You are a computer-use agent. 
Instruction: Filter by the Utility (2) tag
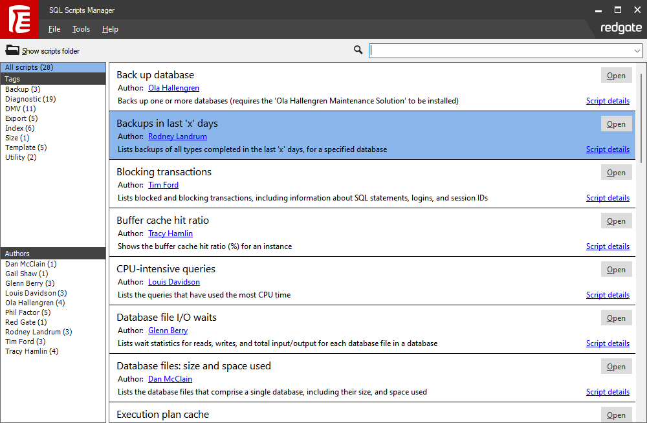(x=21, y=157)
